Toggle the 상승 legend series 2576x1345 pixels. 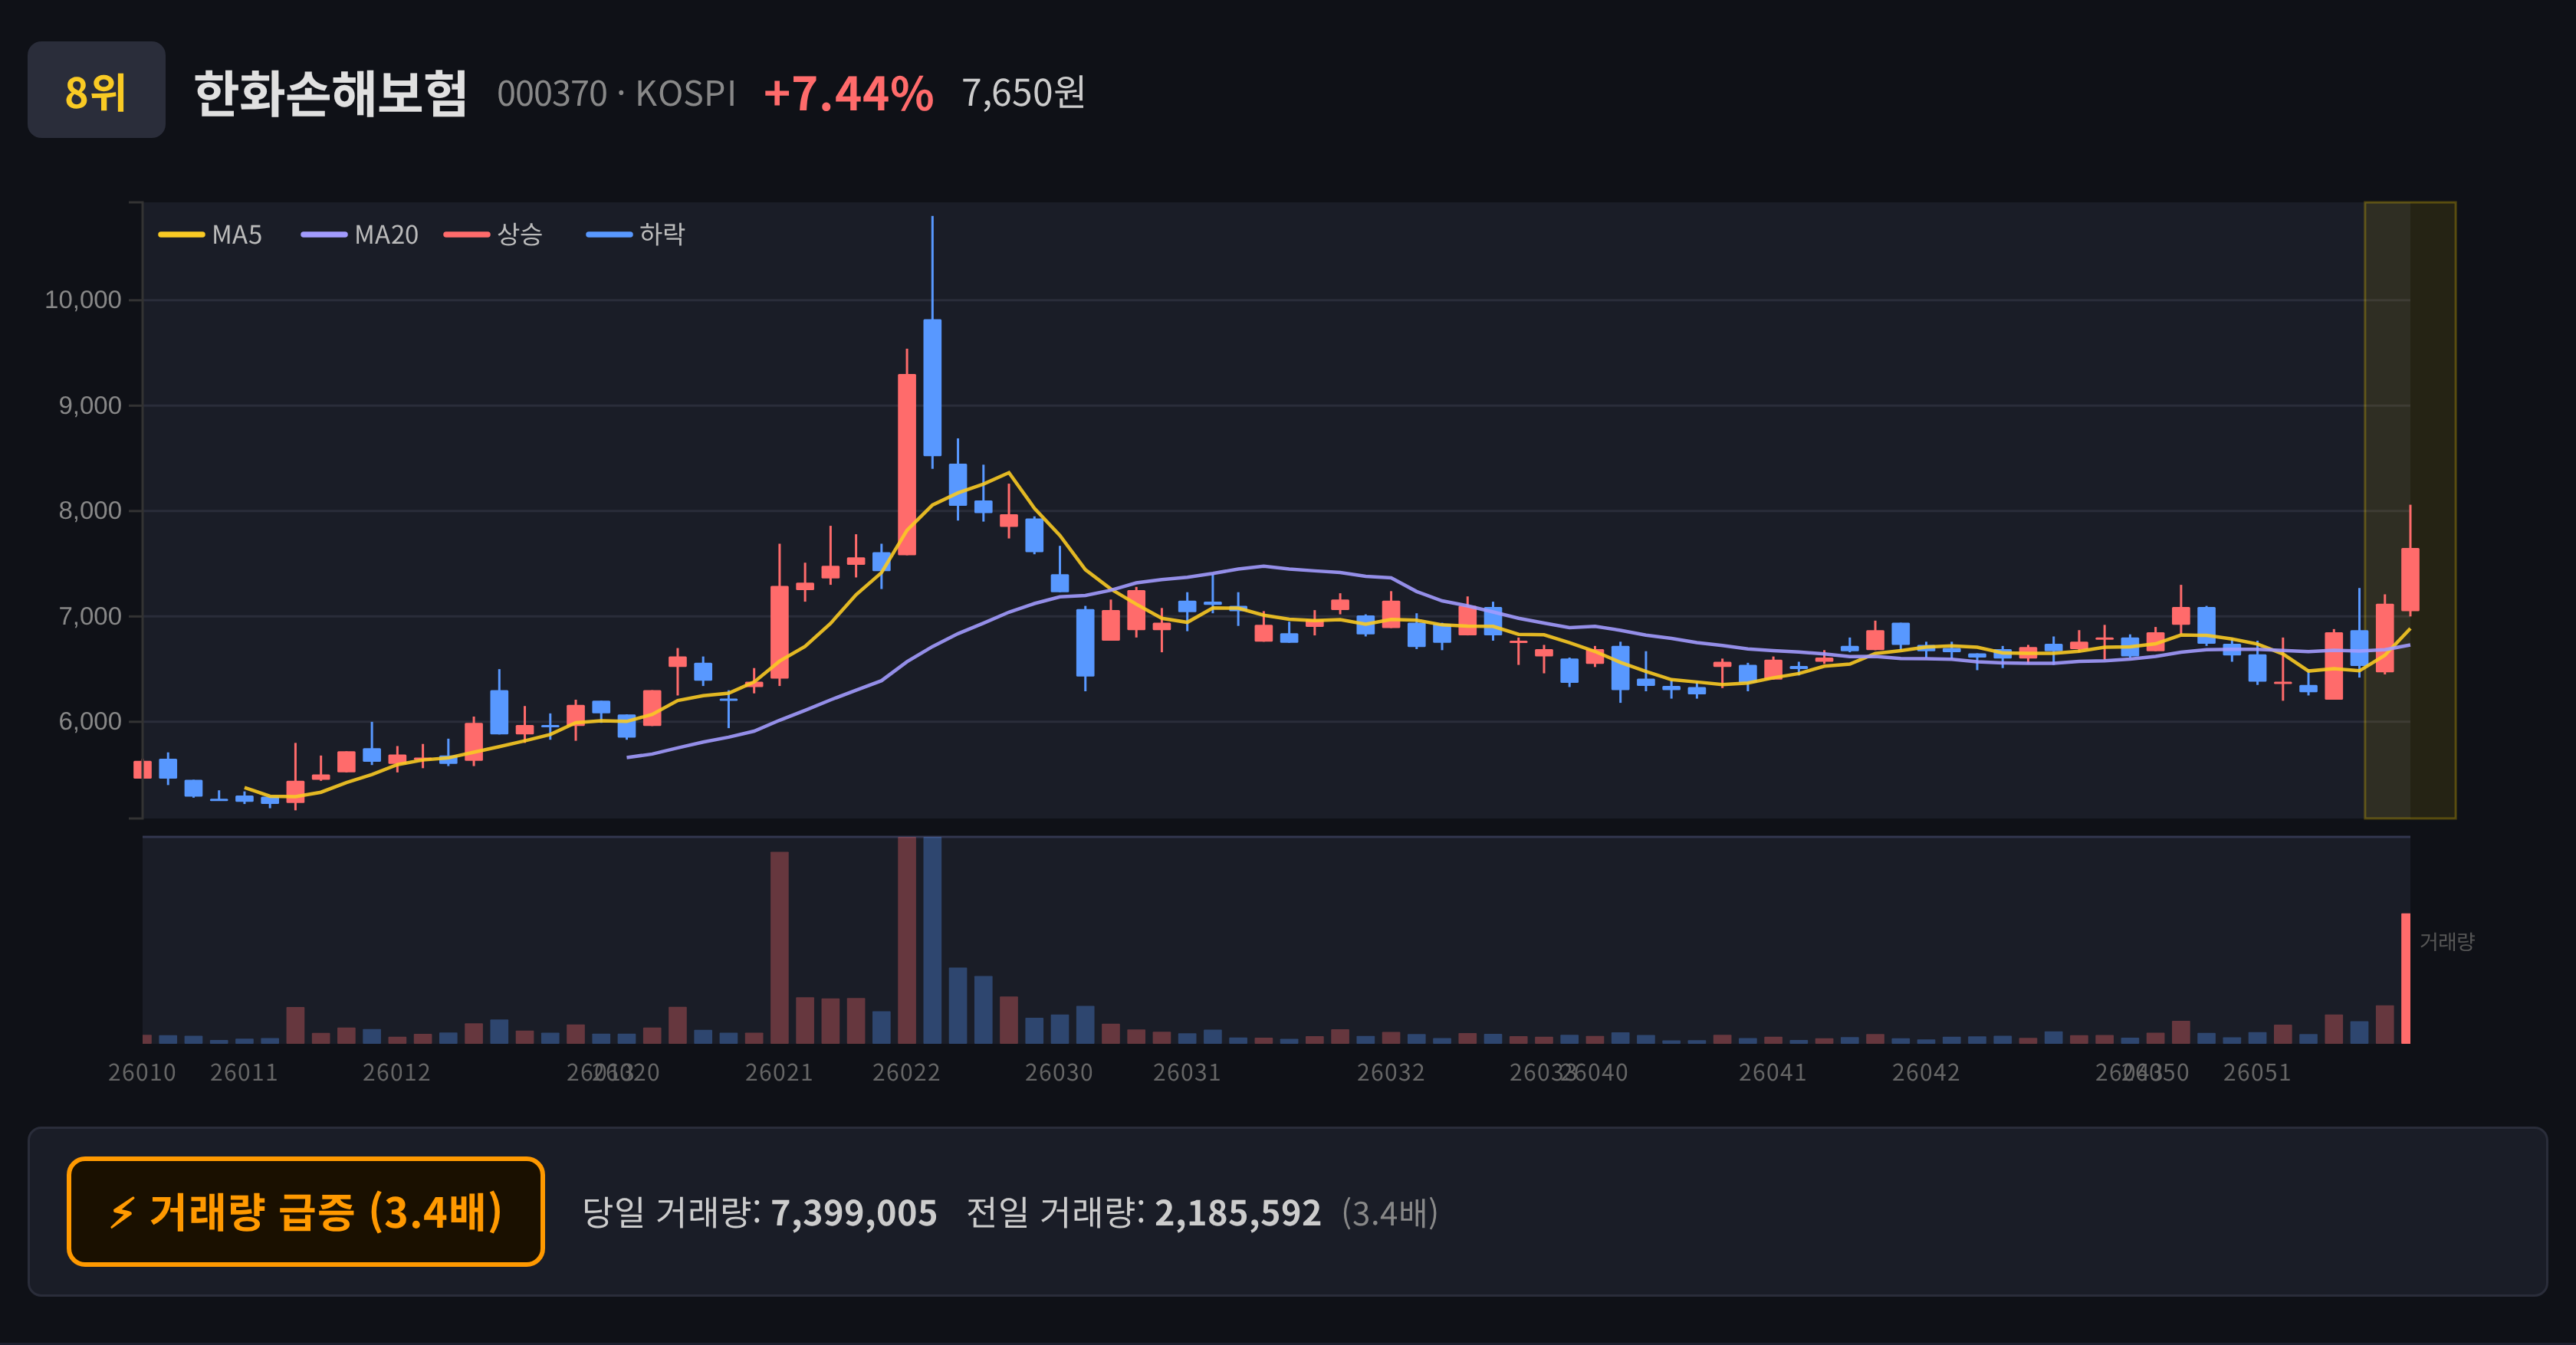[493, 235]
